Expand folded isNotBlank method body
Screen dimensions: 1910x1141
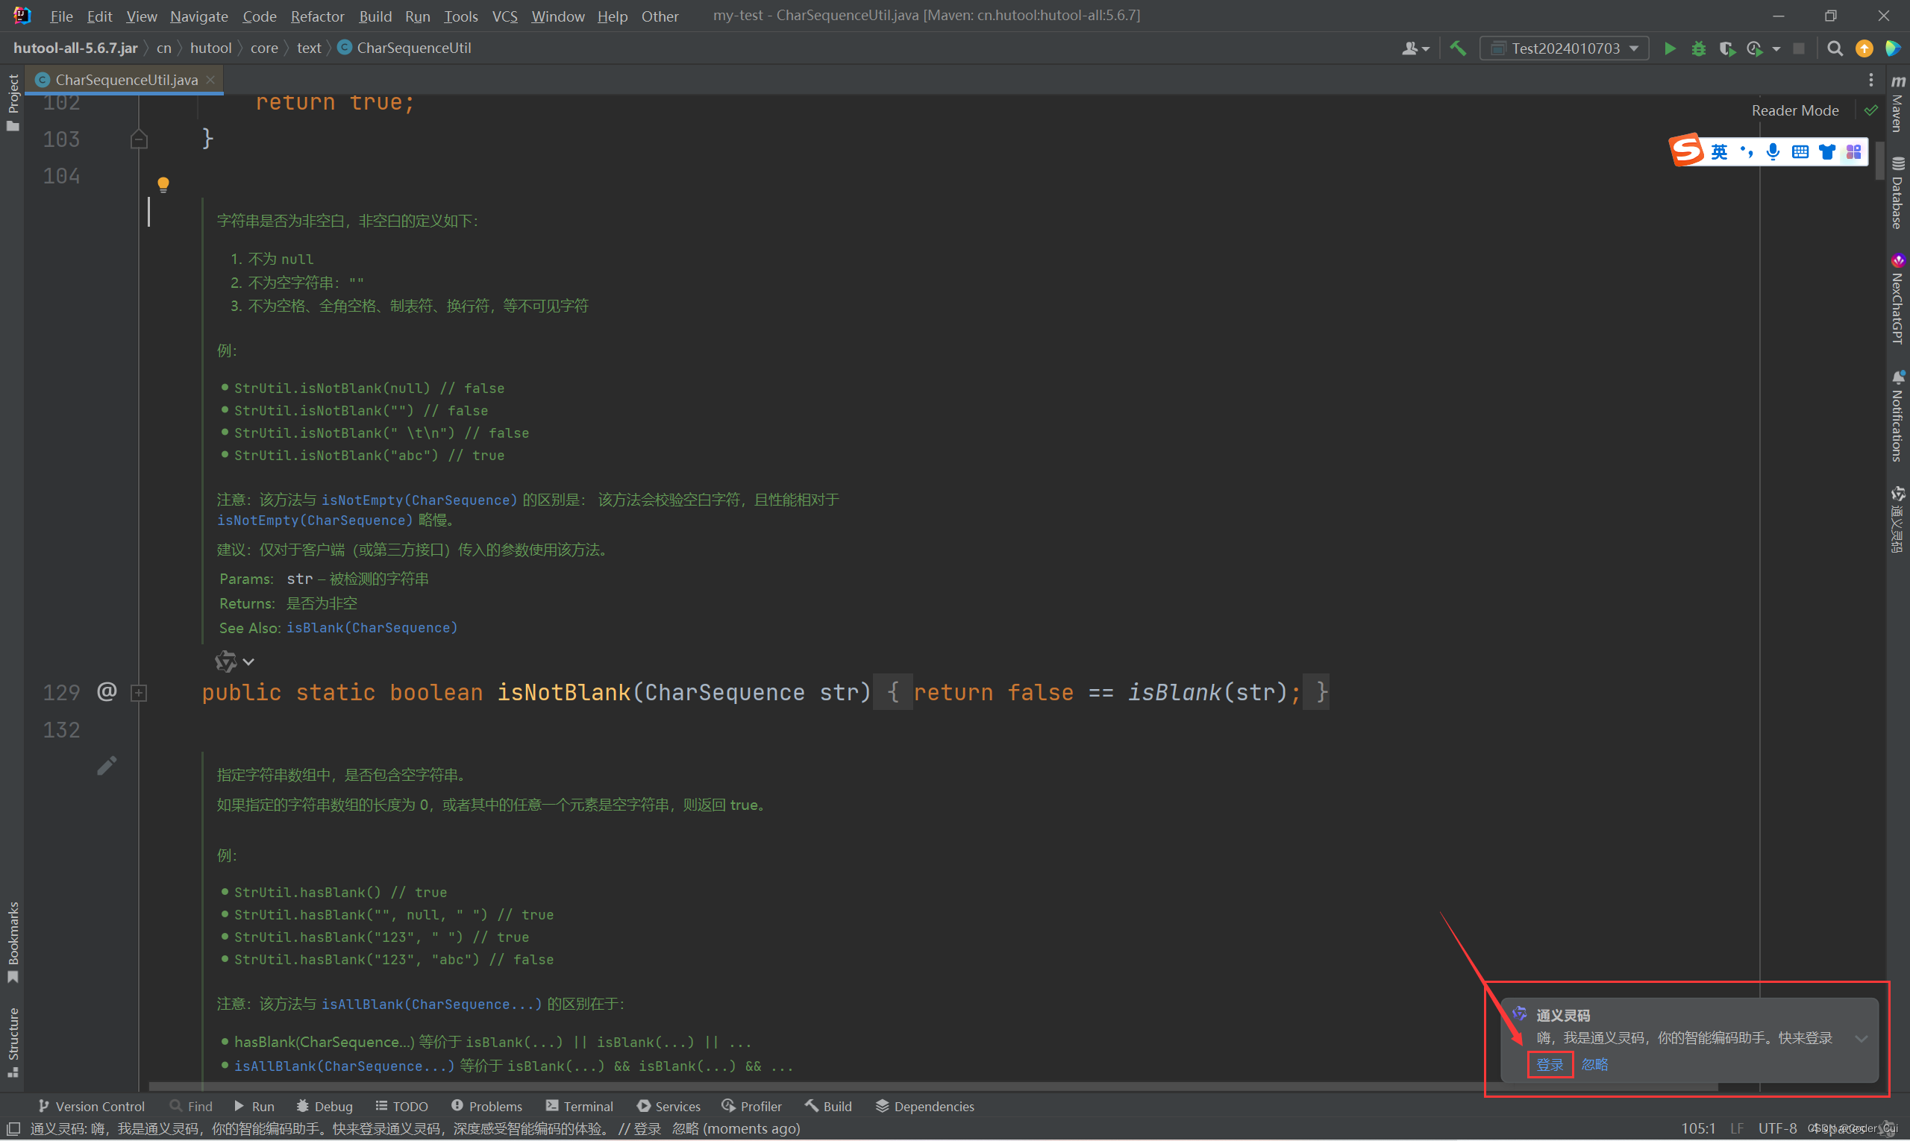click(139, 693)
